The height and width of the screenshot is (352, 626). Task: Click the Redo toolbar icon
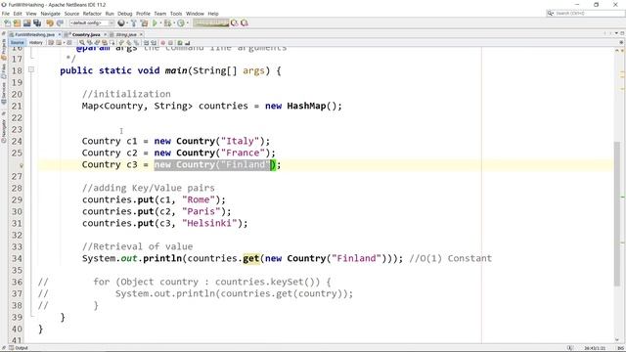60,23
